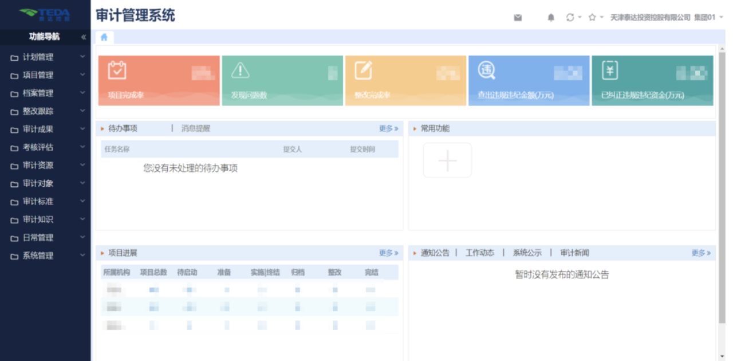Open the notification bell icon

[551, 18]
